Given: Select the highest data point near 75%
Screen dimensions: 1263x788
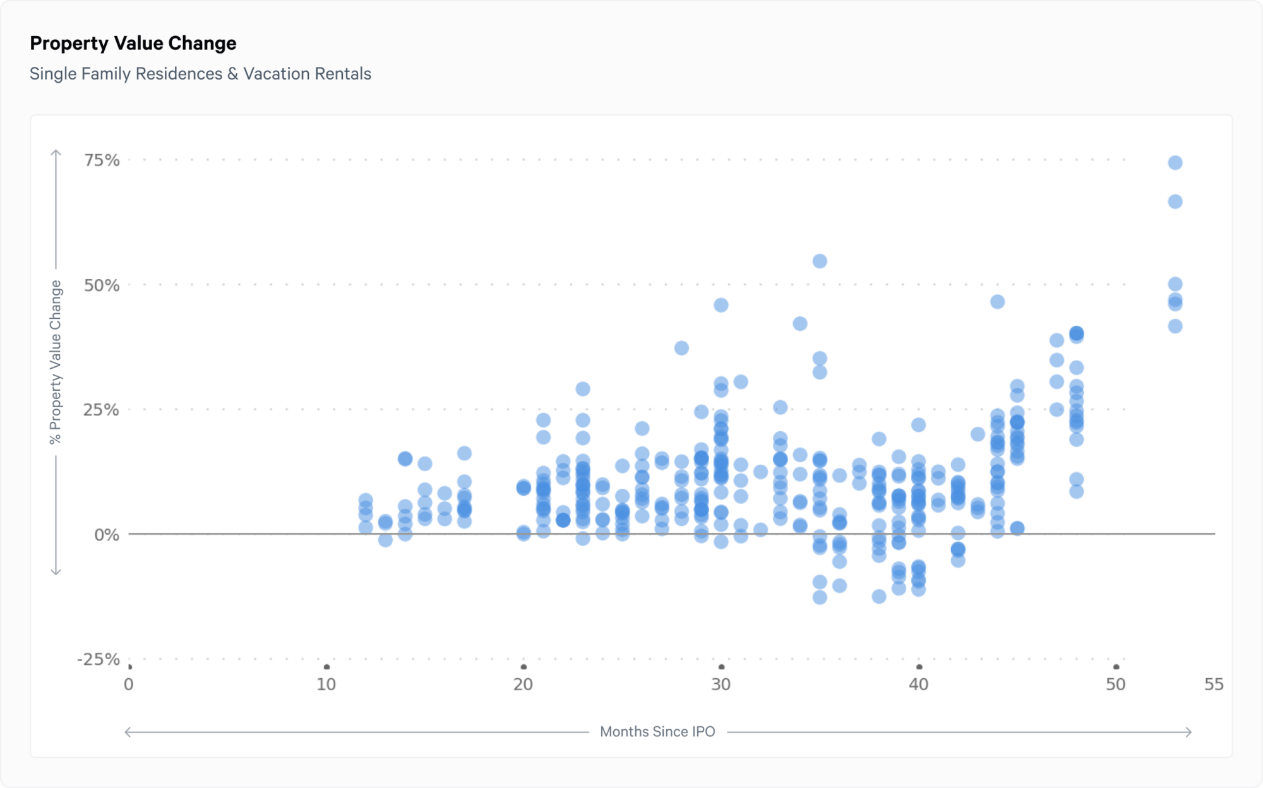Looking at the screenshot, I should pyautogui.click(x=1175, y=163).
